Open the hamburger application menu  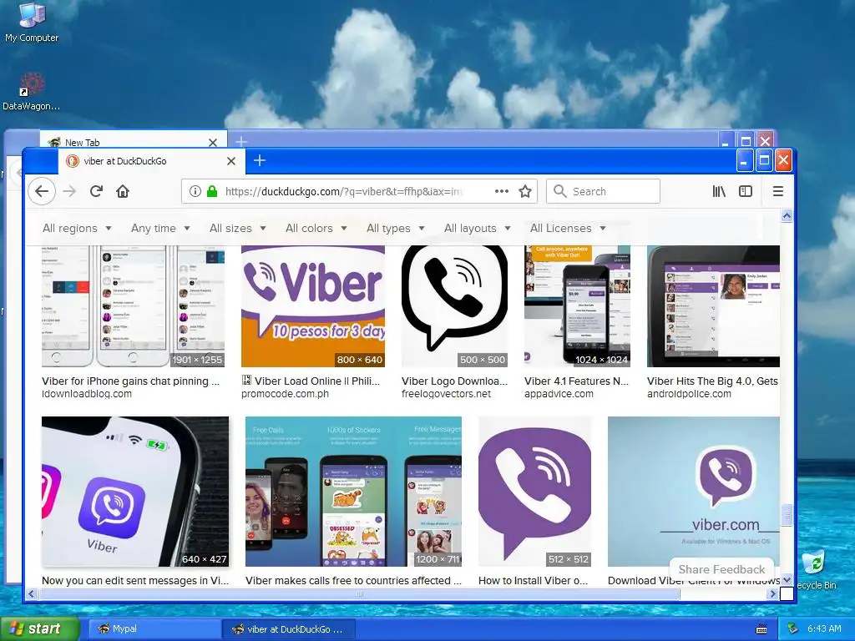pos(778,191)
